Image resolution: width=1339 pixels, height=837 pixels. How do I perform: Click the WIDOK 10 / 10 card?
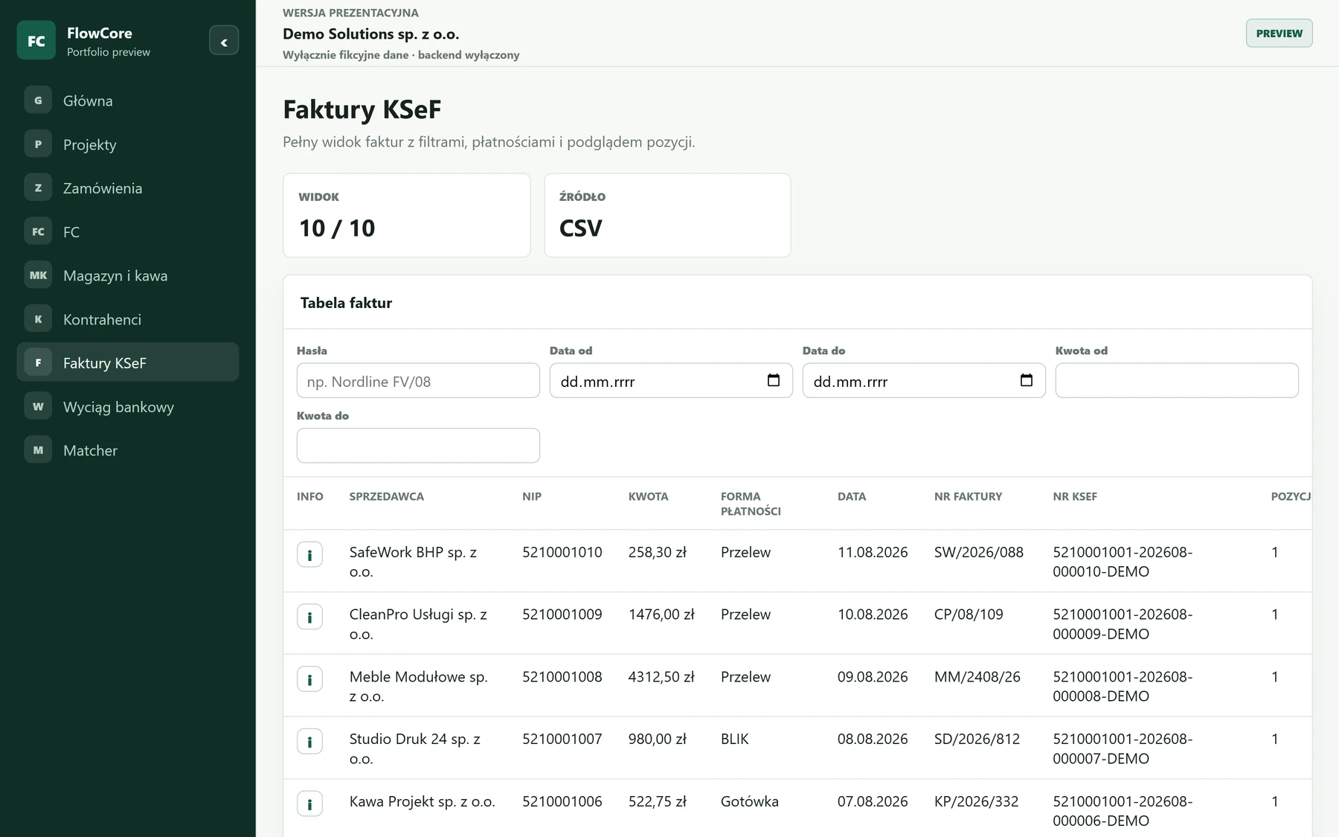click(407, 216)
